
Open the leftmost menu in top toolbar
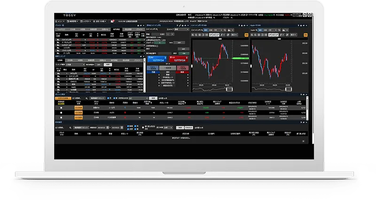tap(61, 21)
